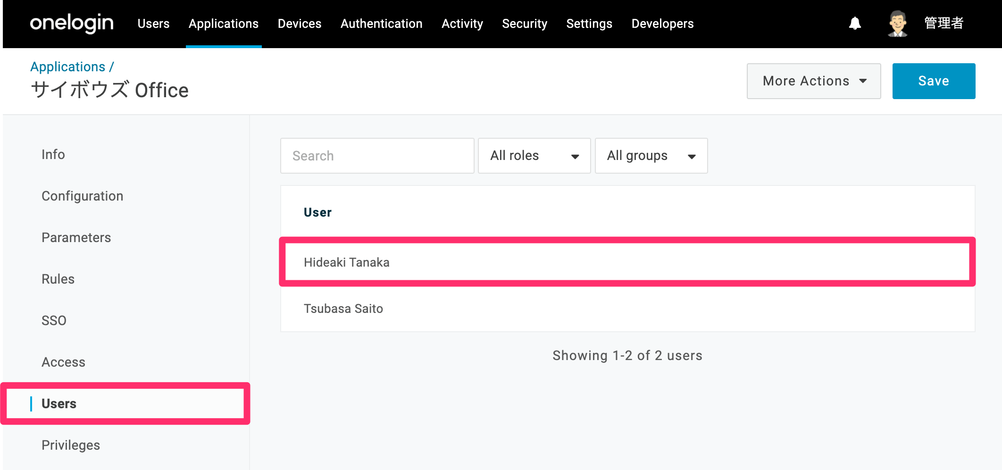Expand the All groups dropdown
1002x470 pixels.
pyautogui.click(x=651, y=156)
